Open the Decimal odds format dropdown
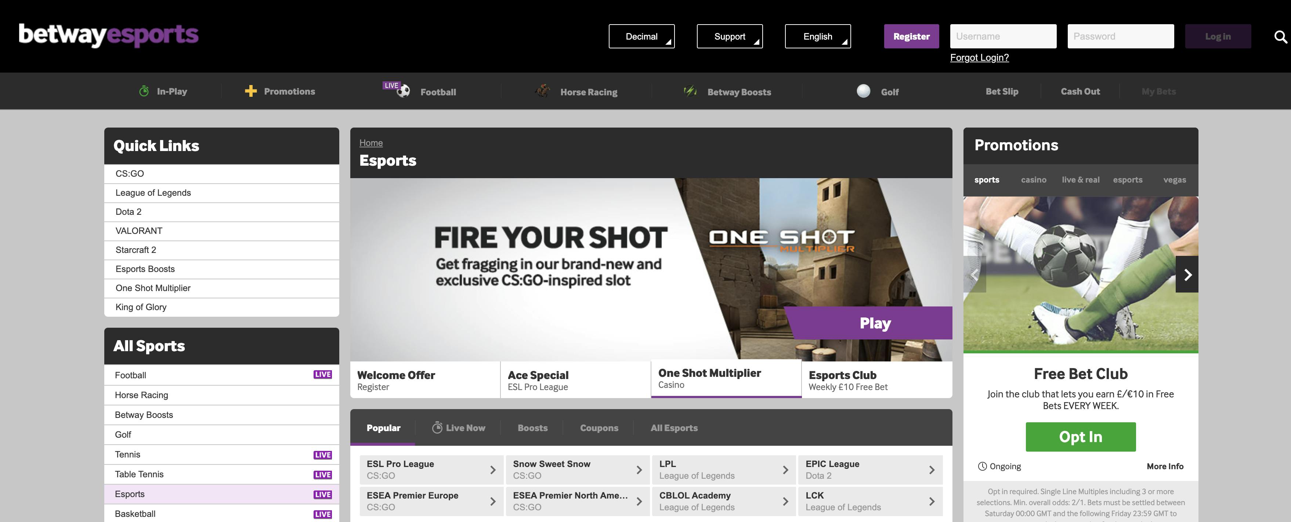 (641, 37)
